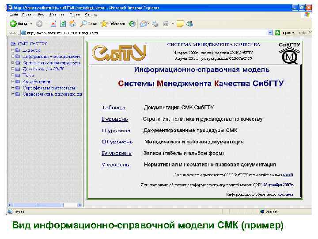Click the green Переход go arrow
Image resolution: width=318 pixels, height=239 pixels.
click(x=277, y=33)
